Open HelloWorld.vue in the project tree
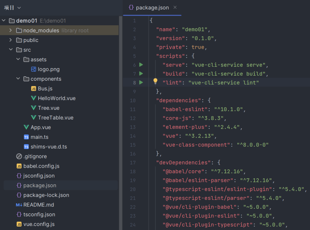The width and height of the screenshot is (310, 230). pyautogui.click(x=57, y=98)
